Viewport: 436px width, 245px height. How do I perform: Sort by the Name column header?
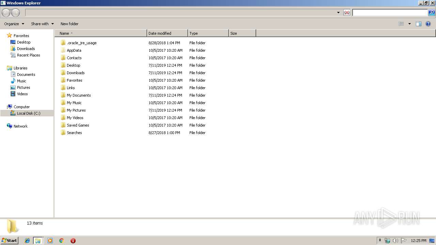(x=101, y=33)
